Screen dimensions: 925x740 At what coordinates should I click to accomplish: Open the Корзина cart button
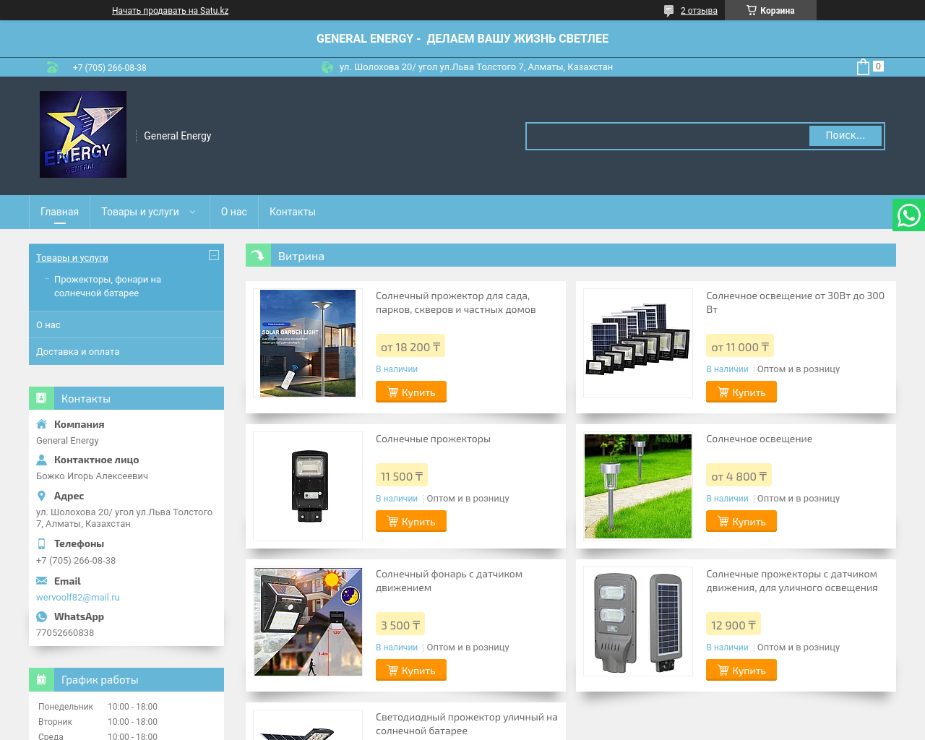(x=770, y=10)
